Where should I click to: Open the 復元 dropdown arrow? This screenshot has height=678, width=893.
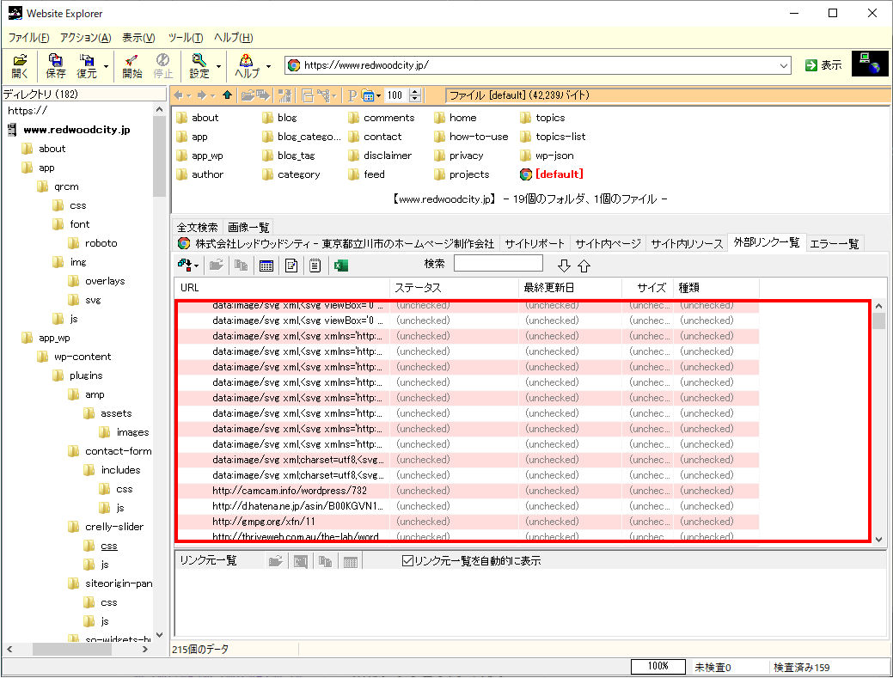point(106,67)
